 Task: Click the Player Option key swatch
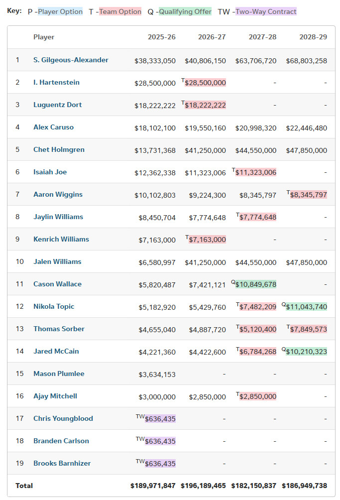pos(60,11)
